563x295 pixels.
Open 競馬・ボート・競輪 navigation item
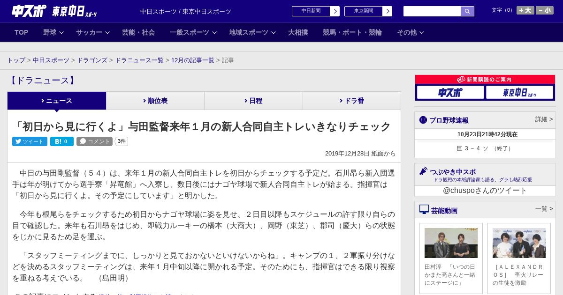click(x=352, y=32)
